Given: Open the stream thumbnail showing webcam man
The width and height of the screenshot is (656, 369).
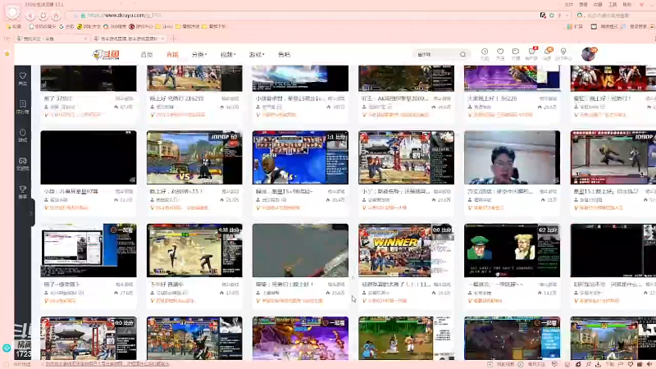Looking at the screenshot, I should coord(512,157).
